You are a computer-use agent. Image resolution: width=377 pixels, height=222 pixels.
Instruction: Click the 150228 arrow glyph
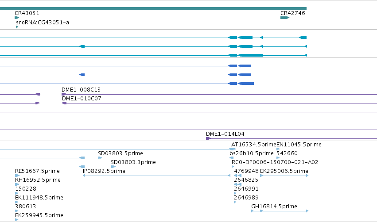click(16, 193)
